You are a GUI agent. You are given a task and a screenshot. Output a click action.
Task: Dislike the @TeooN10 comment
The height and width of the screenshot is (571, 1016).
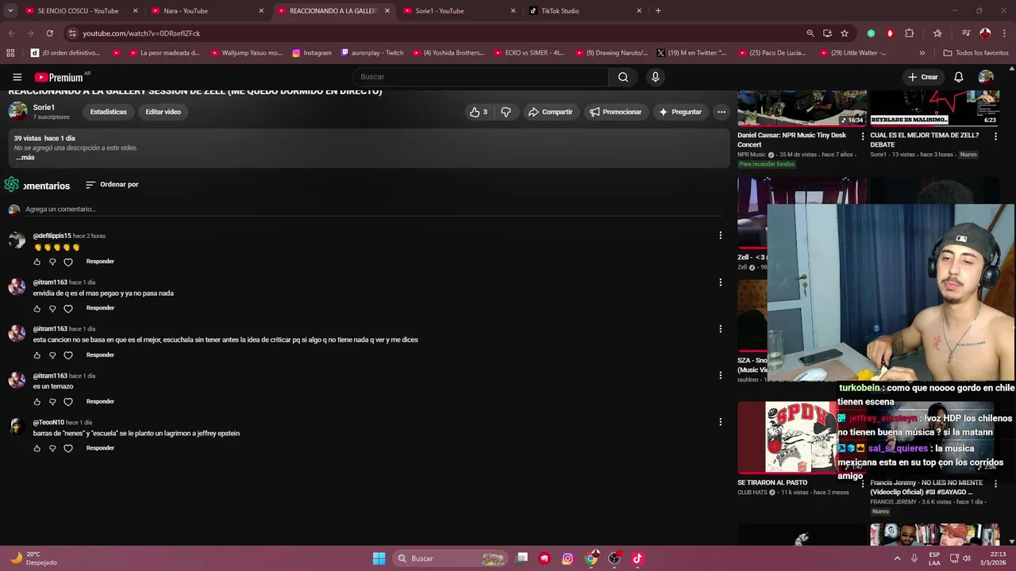click(52, 448)
